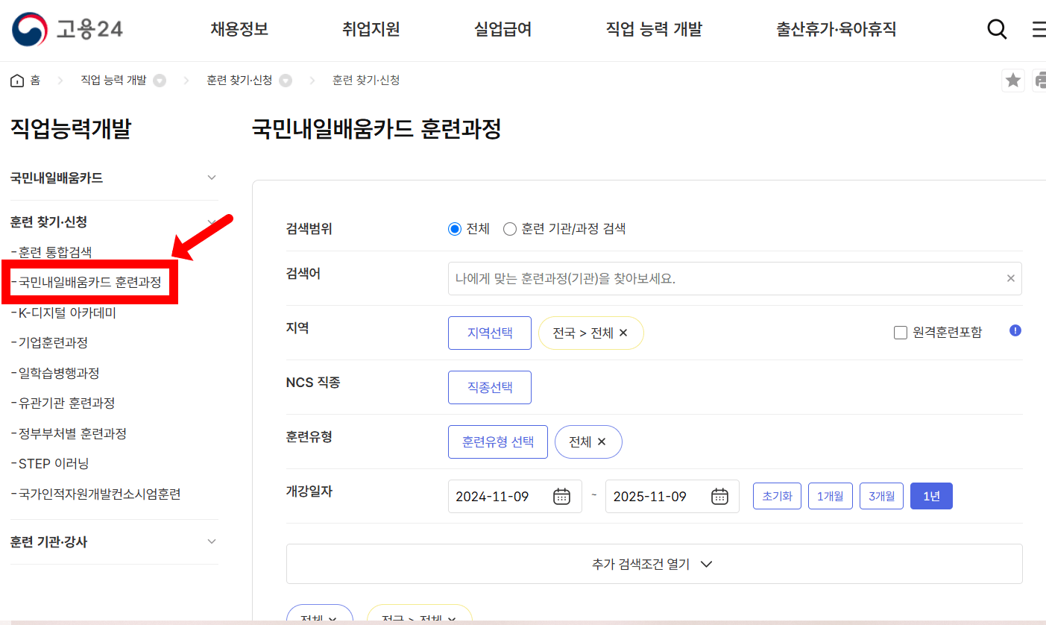This screenshot has width=1046, height=625.
Task: Open the search magnifier icon in header
Action: click(x=997, y=29)
